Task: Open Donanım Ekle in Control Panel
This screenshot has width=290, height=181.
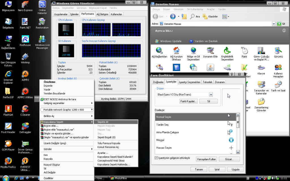Action: 210,50
